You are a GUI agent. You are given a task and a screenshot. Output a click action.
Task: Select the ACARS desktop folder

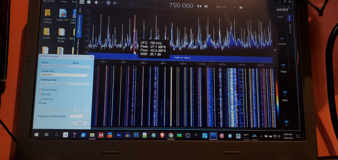tap(46, 33)
